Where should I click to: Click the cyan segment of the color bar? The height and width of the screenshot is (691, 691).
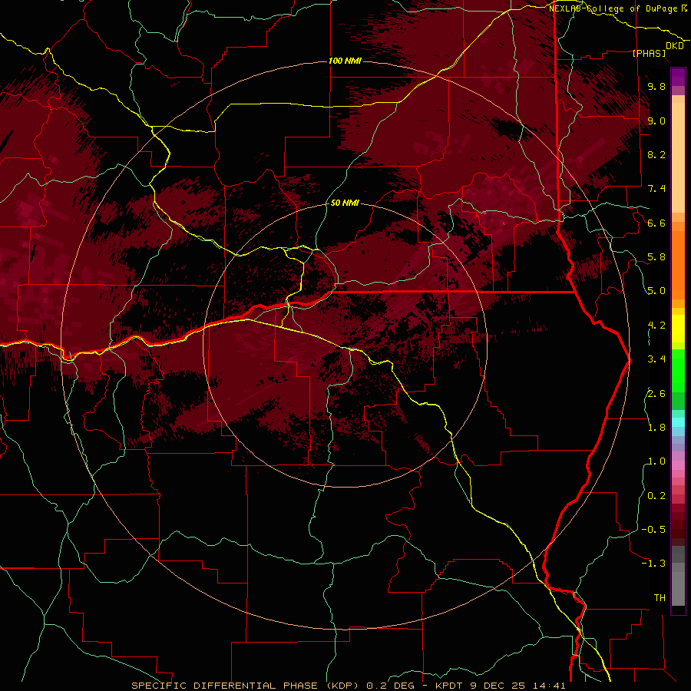pos(678,422)
